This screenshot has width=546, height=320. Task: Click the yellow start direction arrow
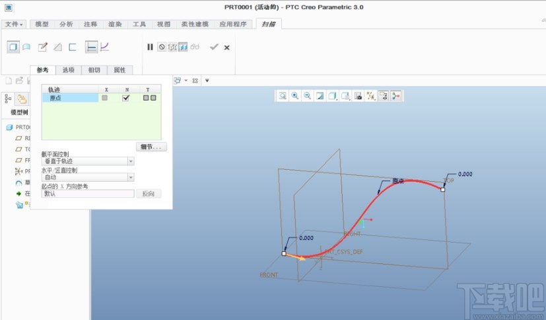296,257
